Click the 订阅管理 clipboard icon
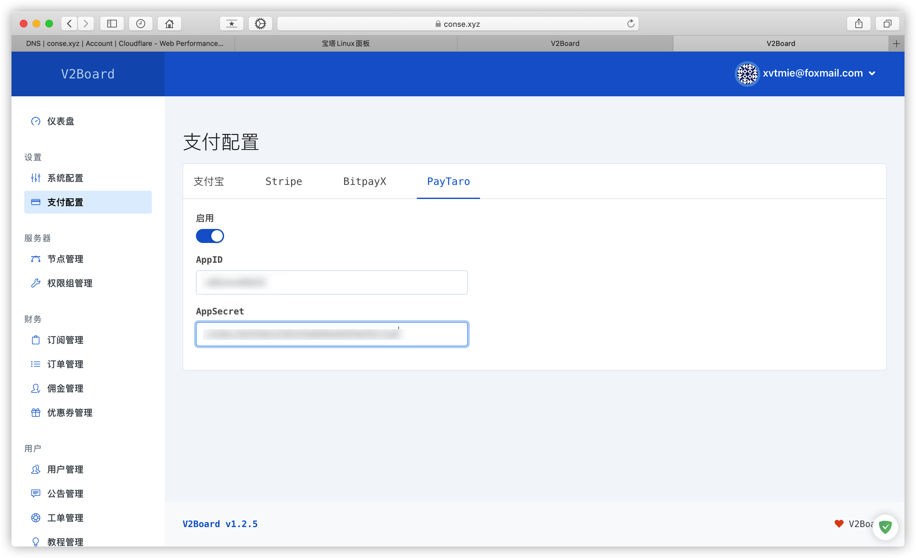The height and width of the screenshot is (558, 916). coord(36,340)
